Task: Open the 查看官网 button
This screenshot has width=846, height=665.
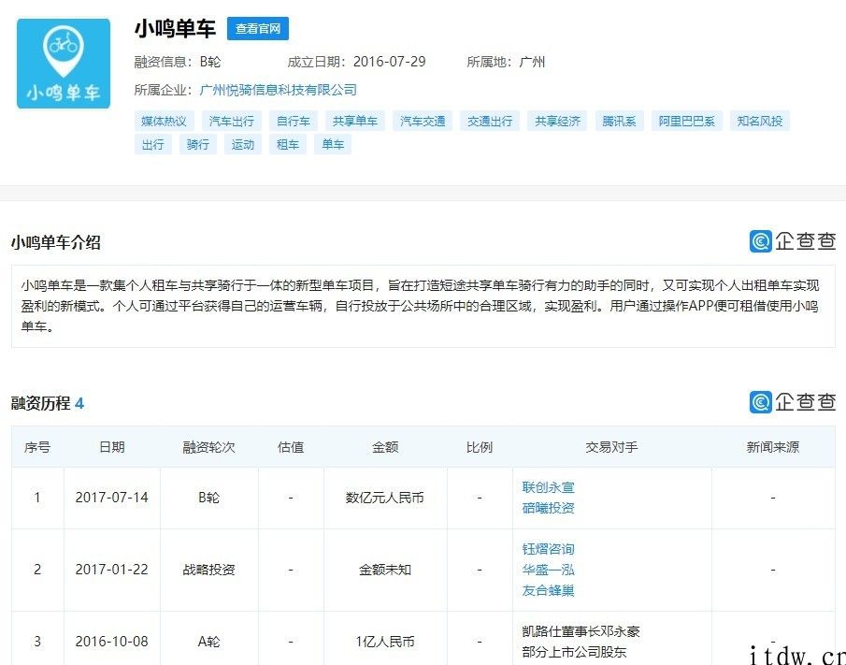Action: point(258,29)
